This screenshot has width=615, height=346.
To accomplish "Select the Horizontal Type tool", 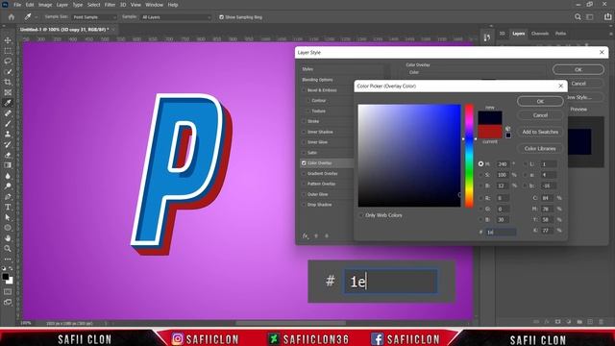I will pyautogui.click(x=8, y=207).
